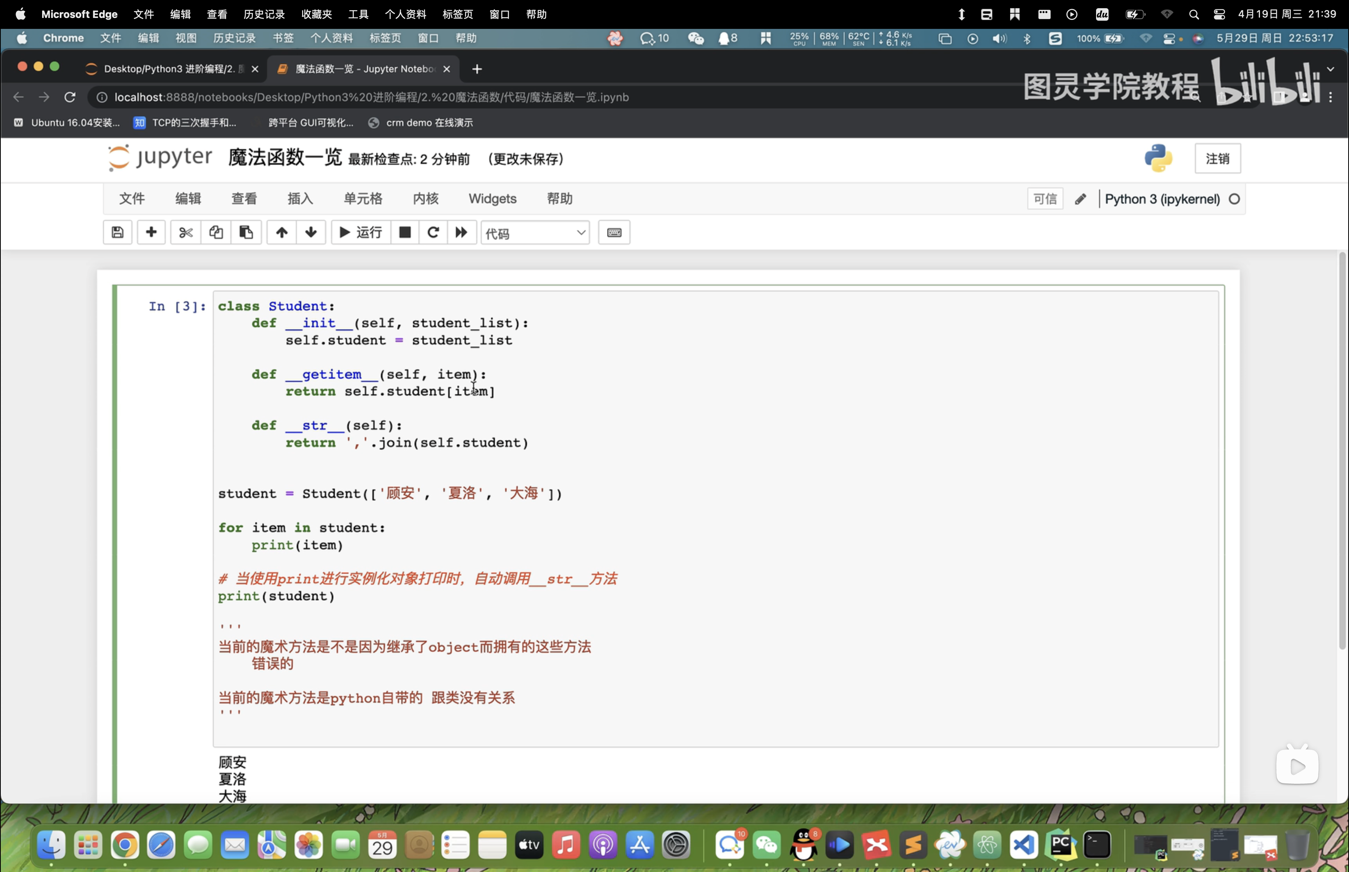Open Finder from the dock
Screen dimensions: 1349x872
(x=52, y=845)
